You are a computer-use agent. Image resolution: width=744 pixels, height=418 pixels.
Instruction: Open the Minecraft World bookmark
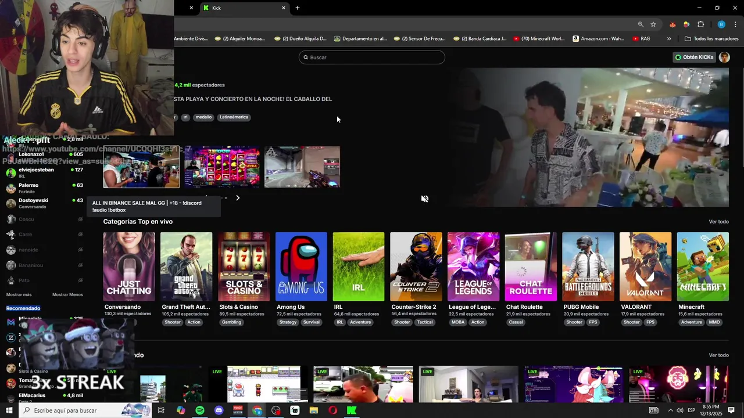tap(539, 39)
